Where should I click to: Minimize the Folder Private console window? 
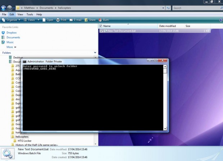[x=150, y=60]
